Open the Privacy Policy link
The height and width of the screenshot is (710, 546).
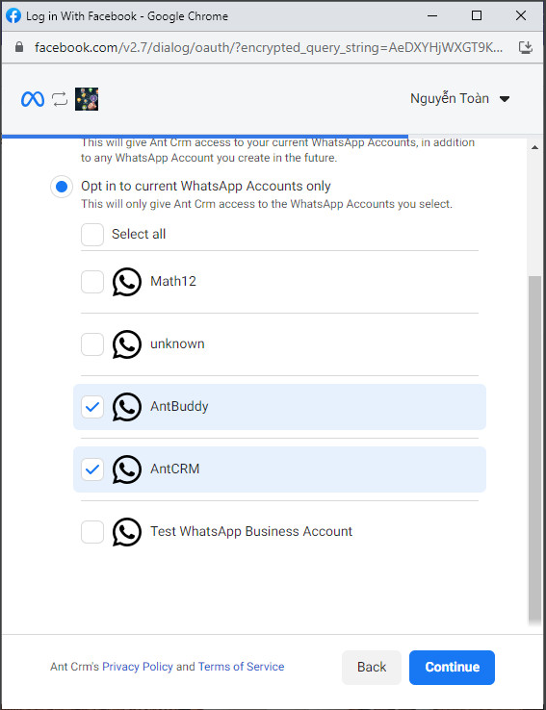tap(138, 667)
